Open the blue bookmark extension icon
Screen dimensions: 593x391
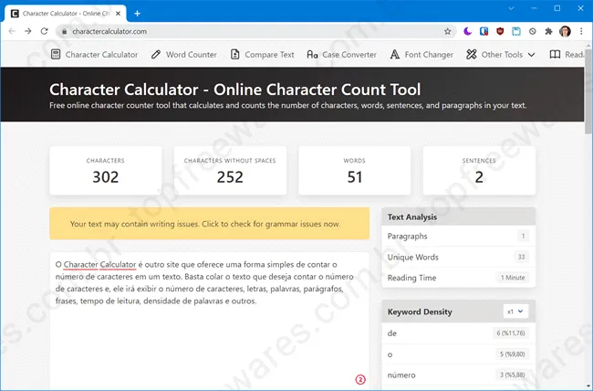pyautogui.click(x=484, y=31)
